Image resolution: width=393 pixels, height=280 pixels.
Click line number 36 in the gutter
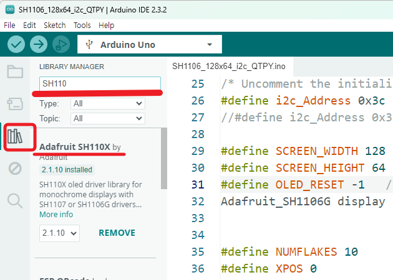198,269
